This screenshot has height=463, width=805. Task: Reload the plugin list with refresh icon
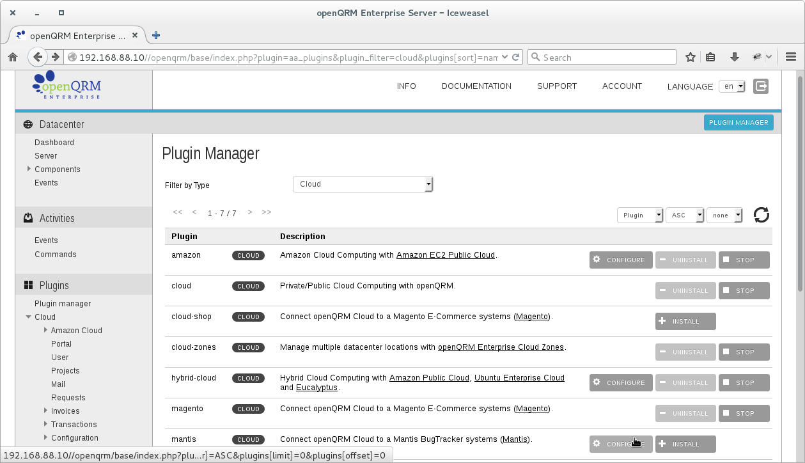coord(761,215)
